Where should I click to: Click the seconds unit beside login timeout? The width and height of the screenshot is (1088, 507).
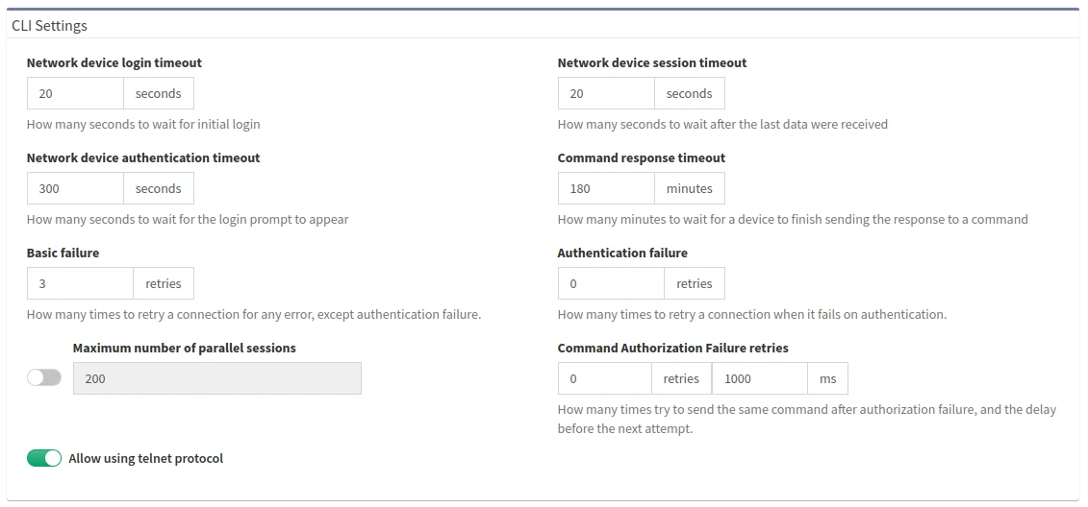[x=158, y=94]
